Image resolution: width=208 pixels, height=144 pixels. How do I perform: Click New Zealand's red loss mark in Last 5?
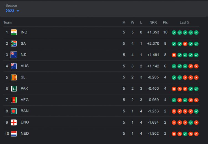(174, 55)
